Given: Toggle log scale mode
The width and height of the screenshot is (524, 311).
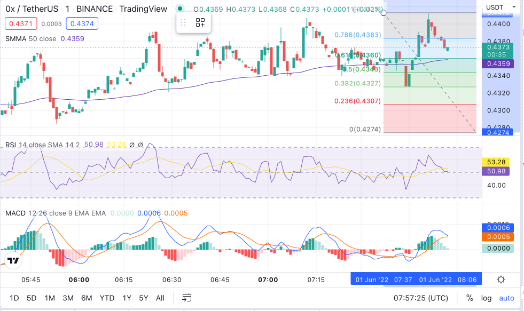Looking at the screenshot, I should pyautogui.click(x=486, y=298).
